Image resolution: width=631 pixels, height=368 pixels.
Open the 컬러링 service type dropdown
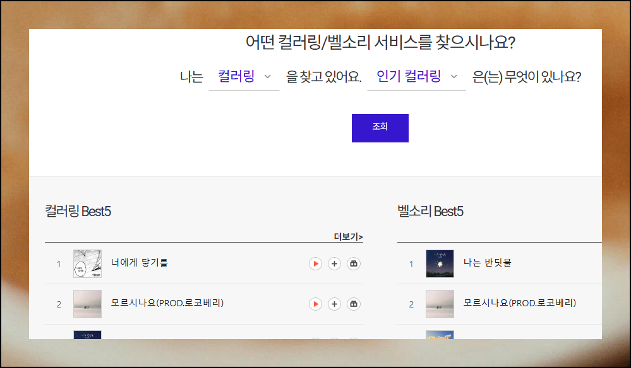click(244, 77)
